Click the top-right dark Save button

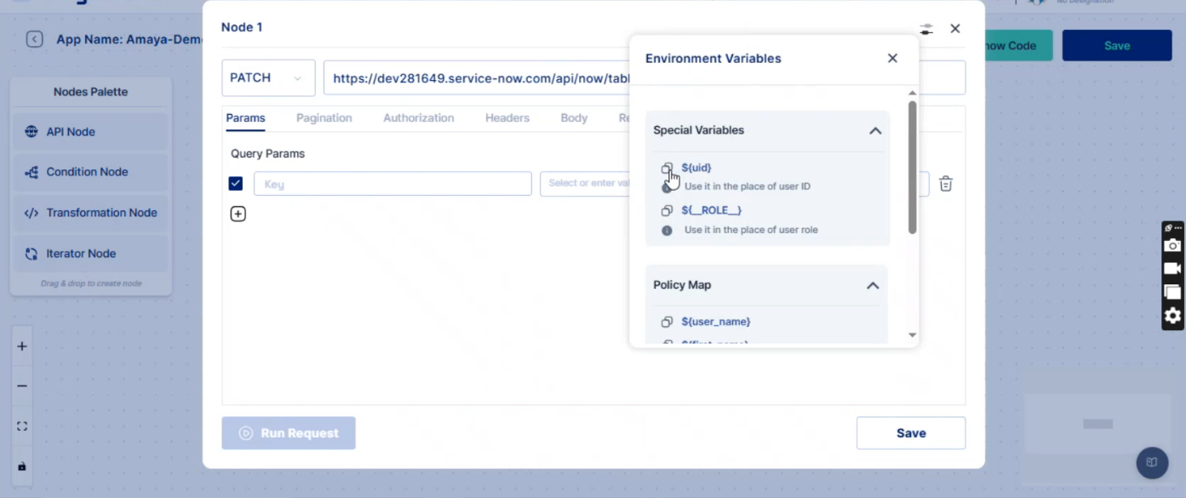point(1117,46)
